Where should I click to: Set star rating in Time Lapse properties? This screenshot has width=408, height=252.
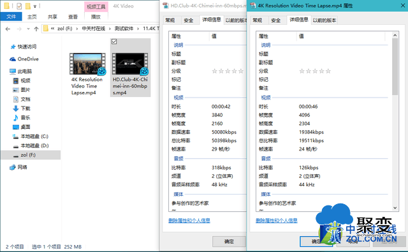[315, 71]
